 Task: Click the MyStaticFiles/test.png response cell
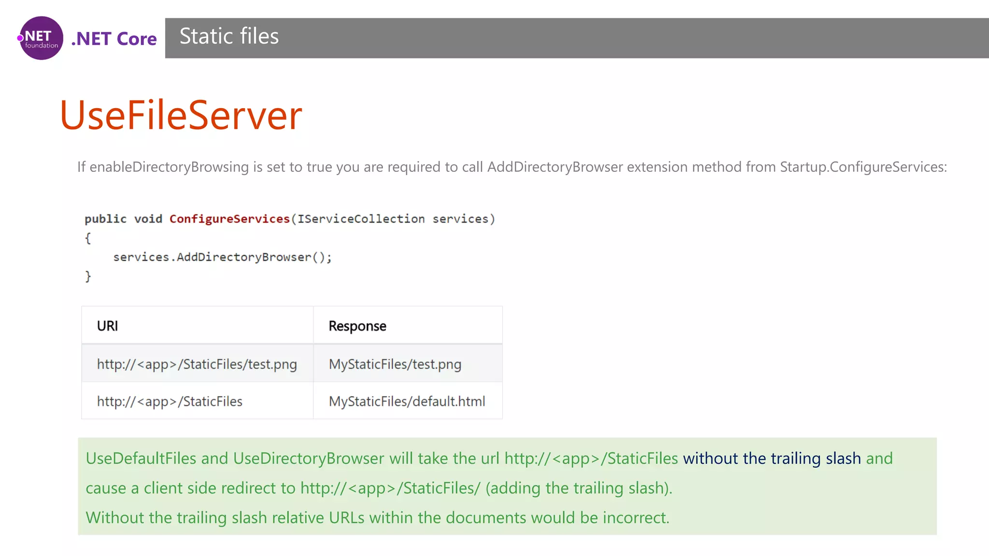click(395, 364)
